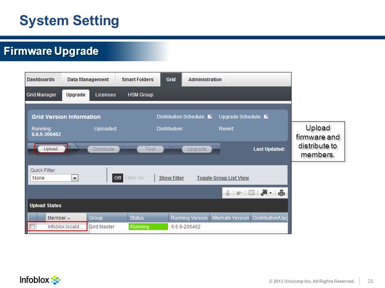Select the infoblox.locald... member cell
The image size is (385, 288).
pos(65,227)
